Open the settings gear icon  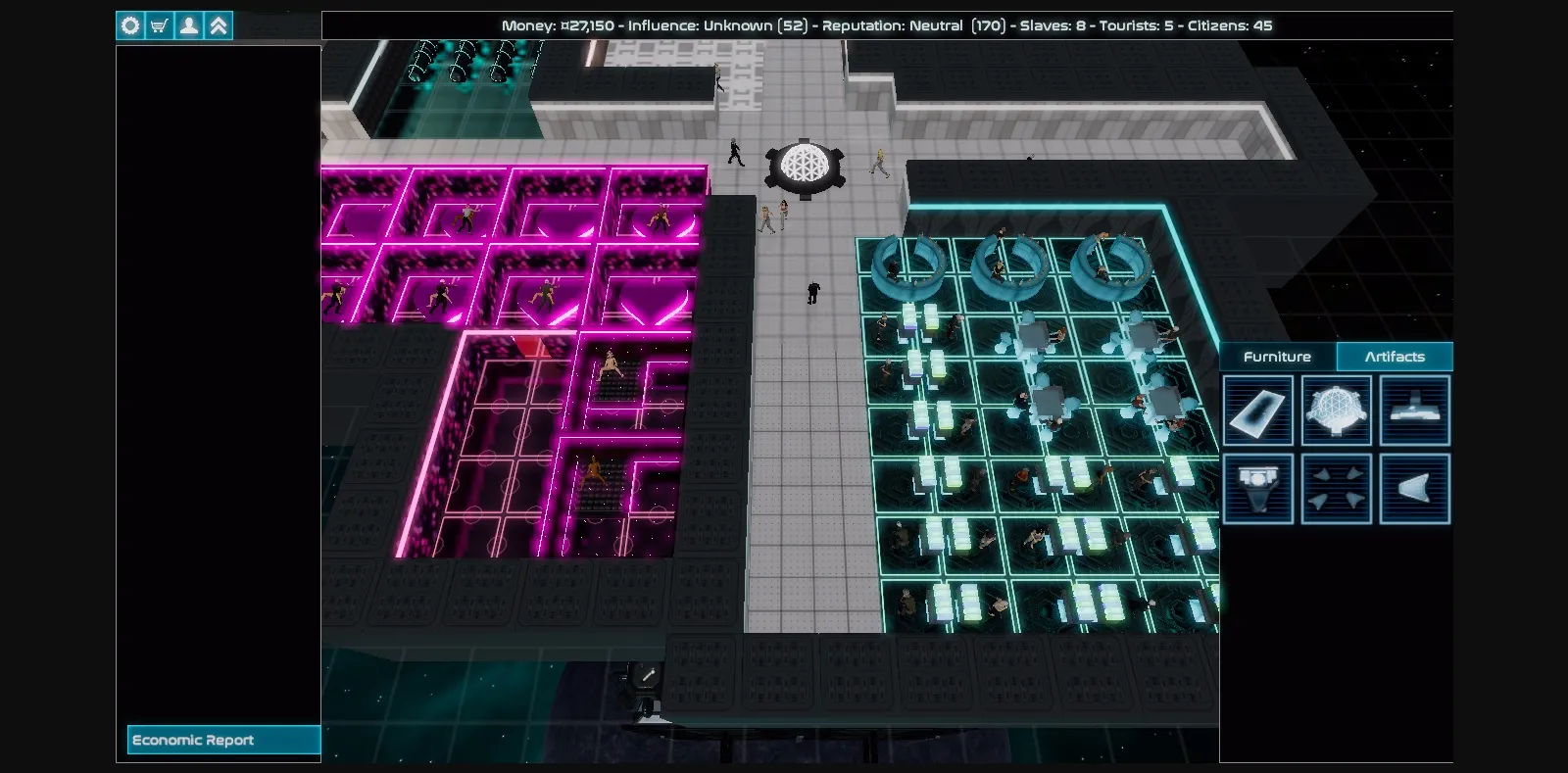130,26
